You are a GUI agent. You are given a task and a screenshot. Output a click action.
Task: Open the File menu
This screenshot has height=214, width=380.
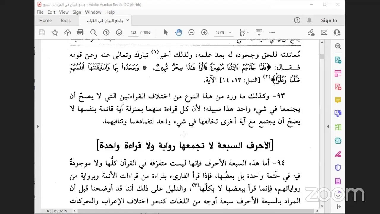[40, 12]
